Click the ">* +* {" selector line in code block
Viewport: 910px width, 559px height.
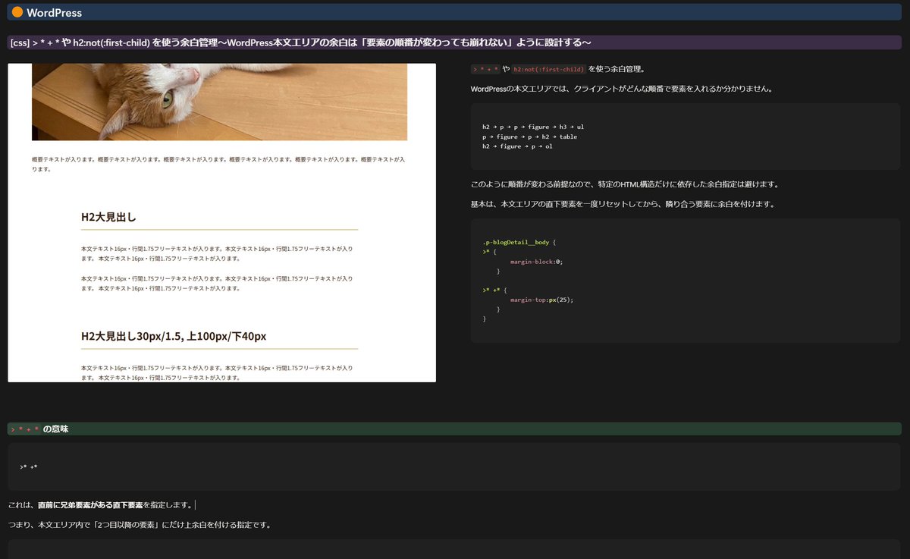pos(494,290)
